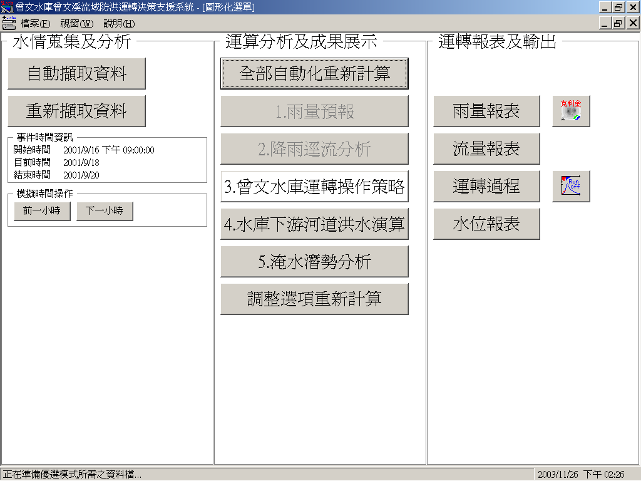Click the 運算分析及成果展示 group heading

tap(301, 42)
